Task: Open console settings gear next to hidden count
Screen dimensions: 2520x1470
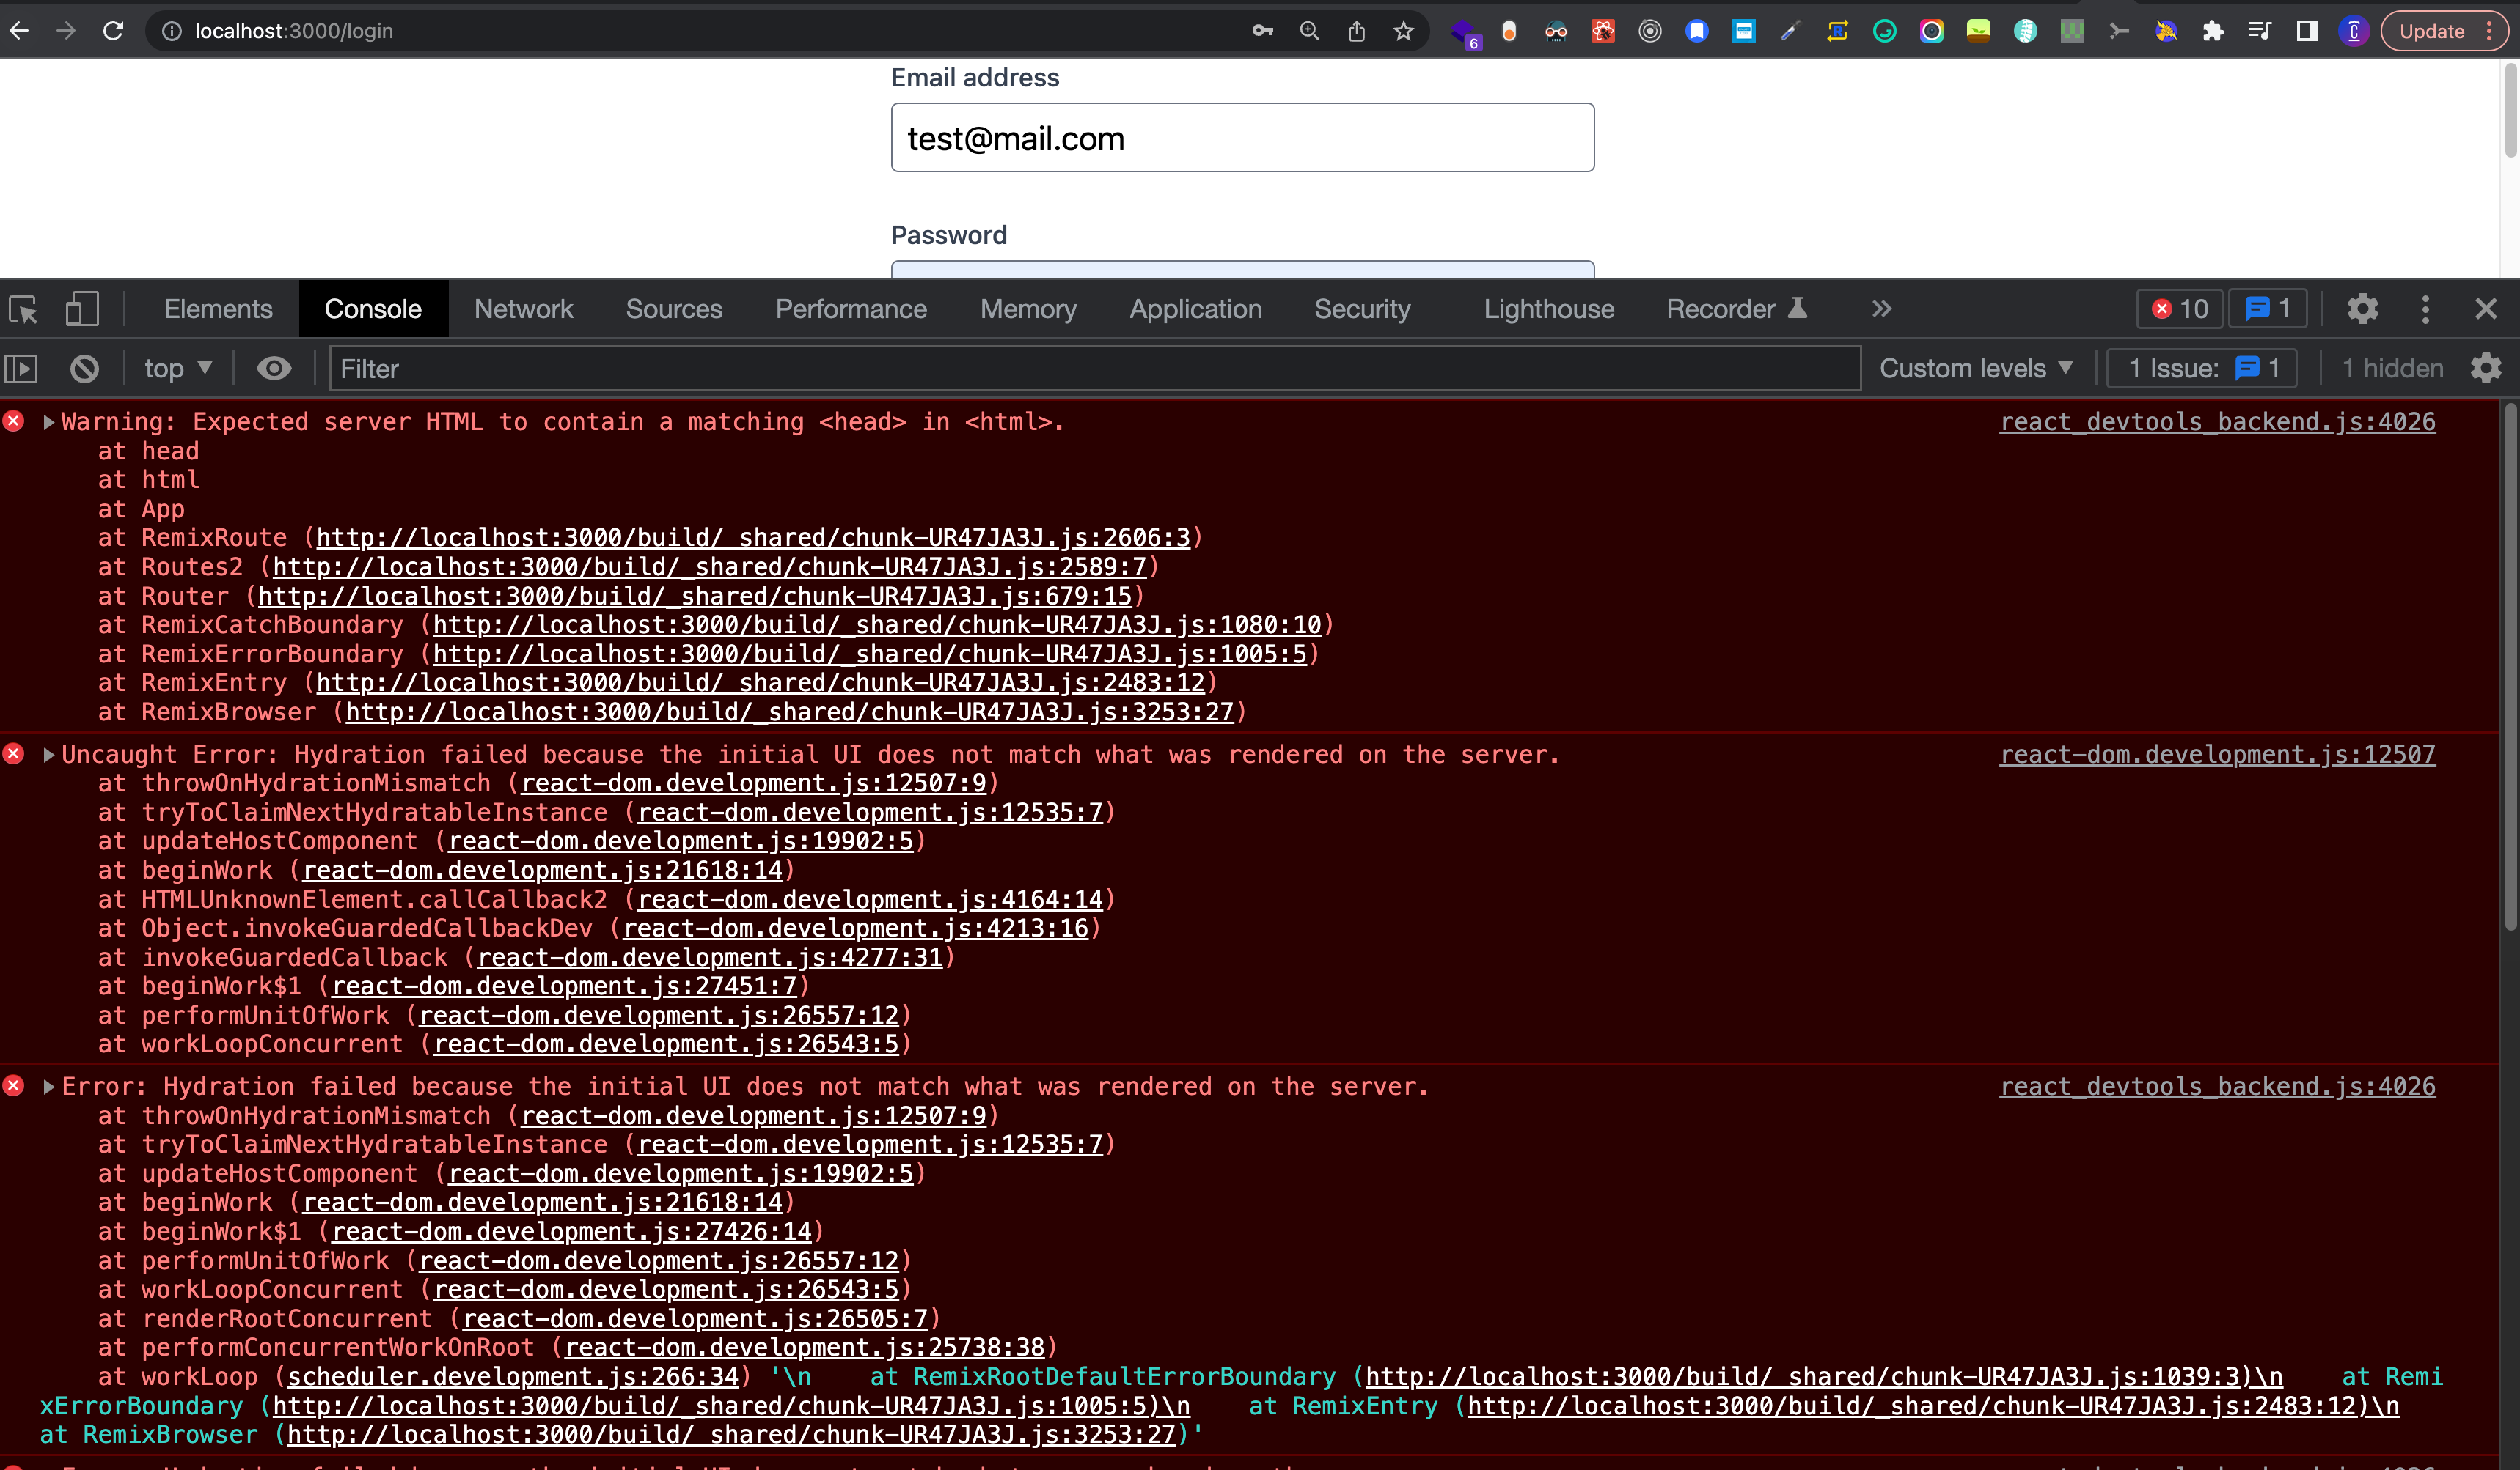Action: pos(2486,369)
